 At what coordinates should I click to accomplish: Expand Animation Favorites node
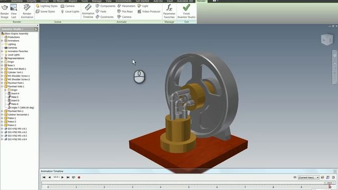tap(2, 51)
